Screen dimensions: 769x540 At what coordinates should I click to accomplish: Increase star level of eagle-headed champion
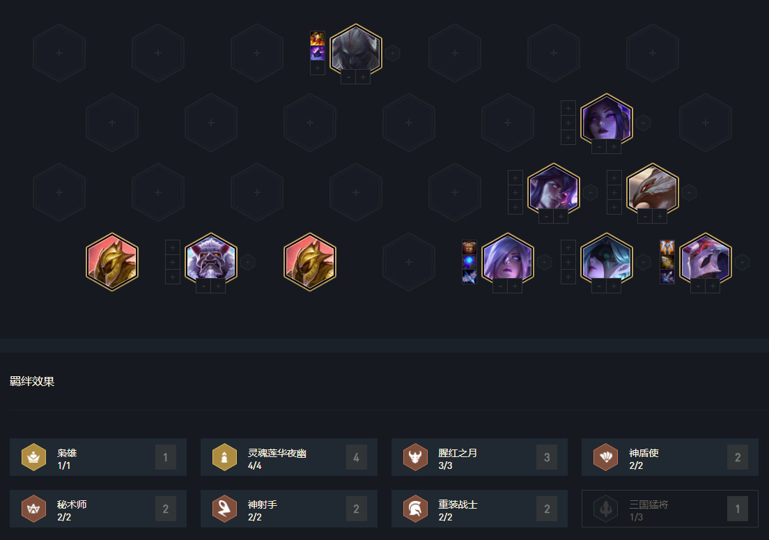pyautogui.click(x=660, y=216)
